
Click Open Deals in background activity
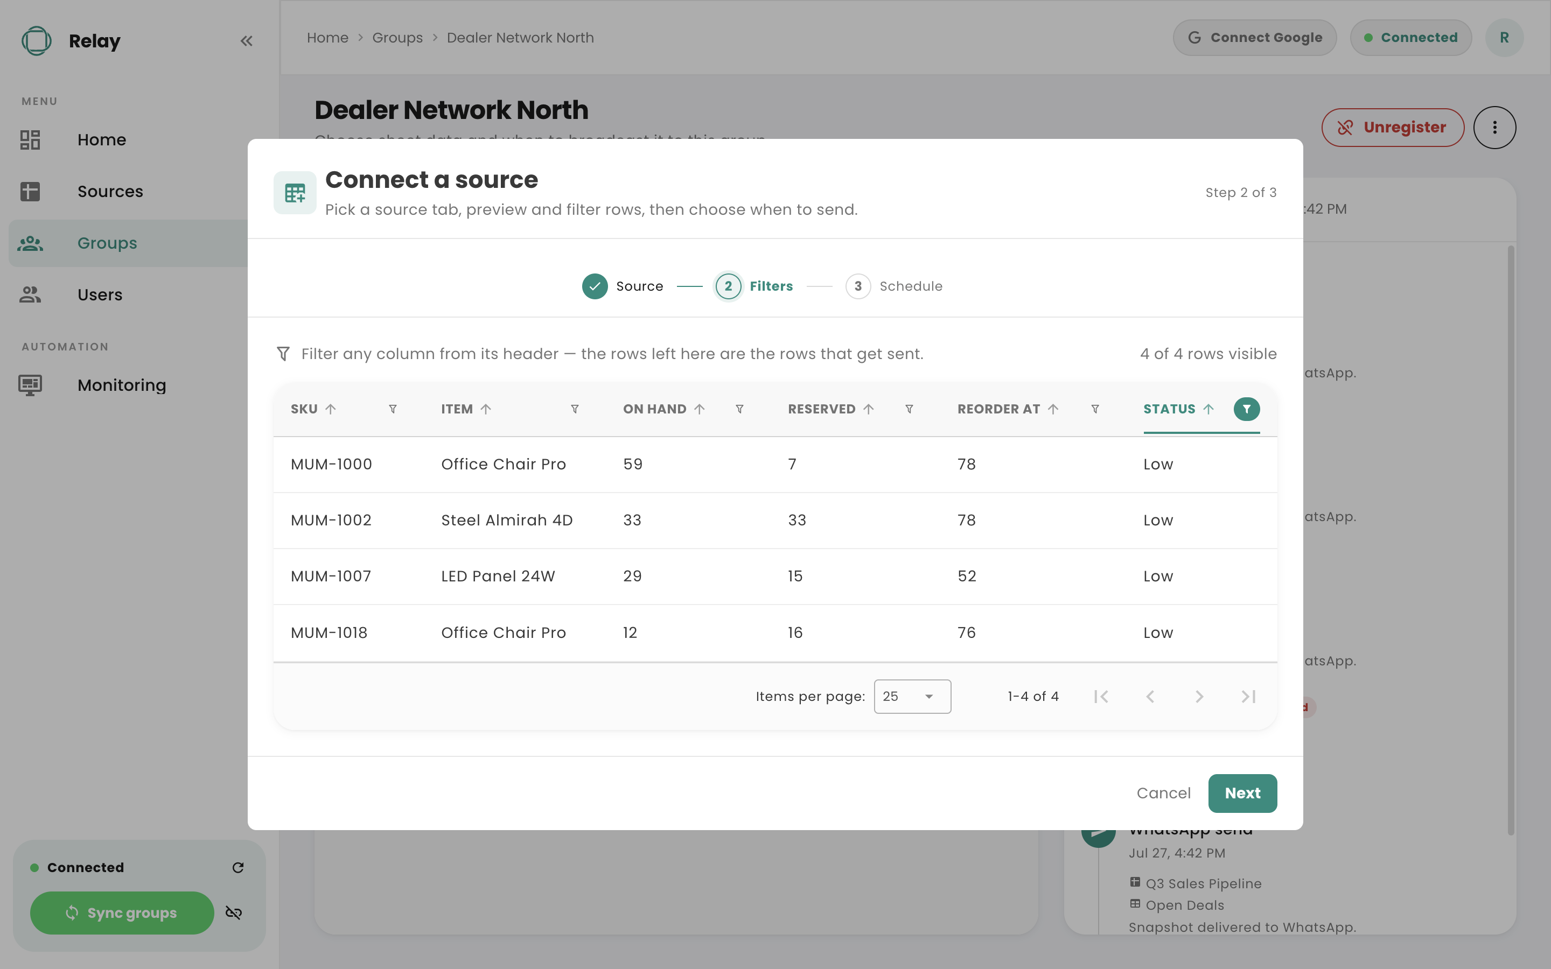tap(1184, 905)
